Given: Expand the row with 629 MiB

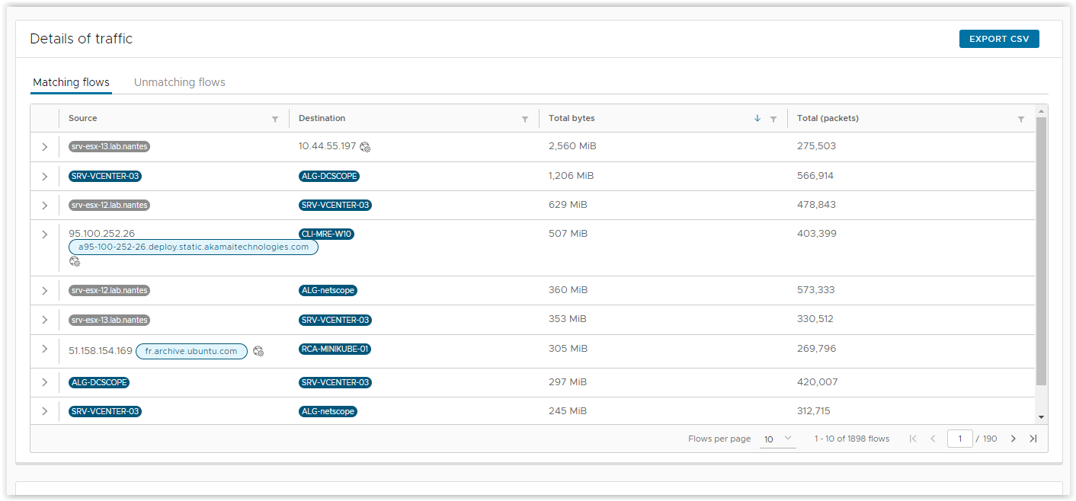Looking at the screenshot, I should coord(45,205).
